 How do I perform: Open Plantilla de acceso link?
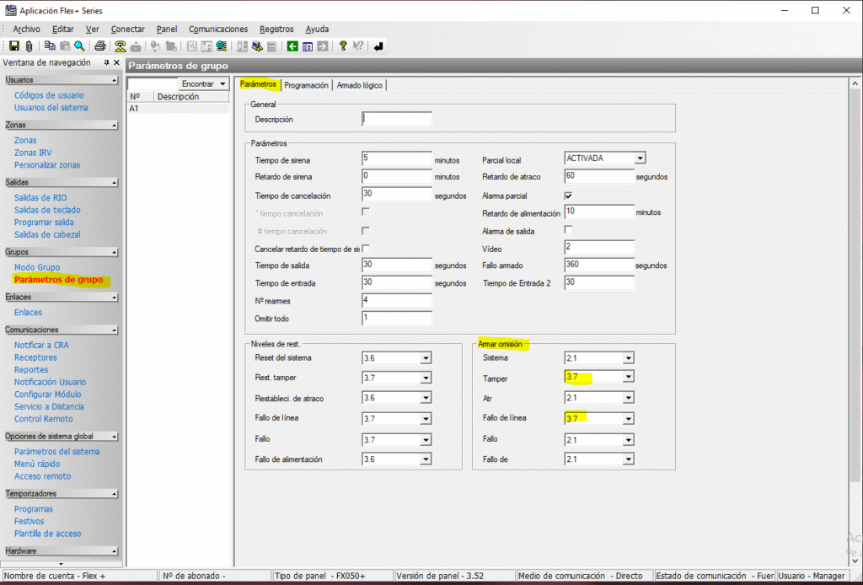(x=48, y=534)
